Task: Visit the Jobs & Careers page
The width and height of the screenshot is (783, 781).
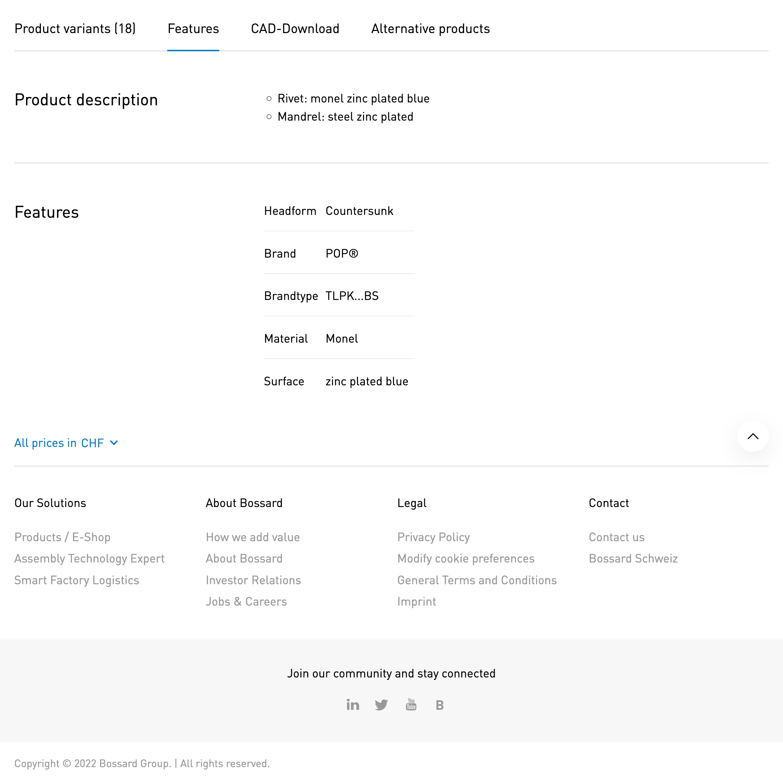Action: (246, 601)
